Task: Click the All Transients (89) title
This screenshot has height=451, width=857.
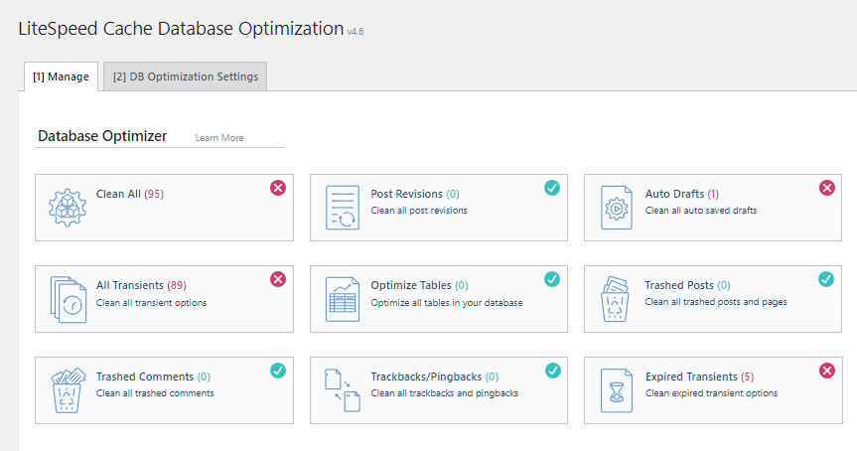Action: (x=142, y=285)
